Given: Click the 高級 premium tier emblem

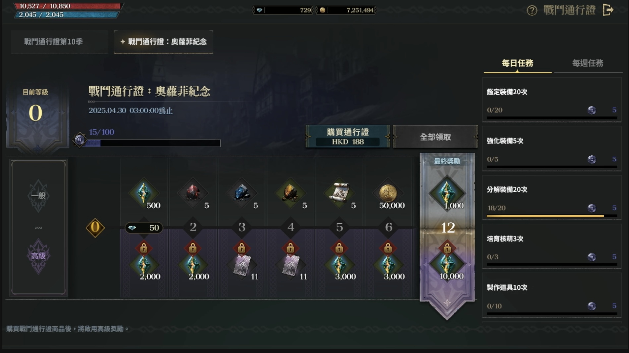Looking at the screenshot, I should point(38,256).
